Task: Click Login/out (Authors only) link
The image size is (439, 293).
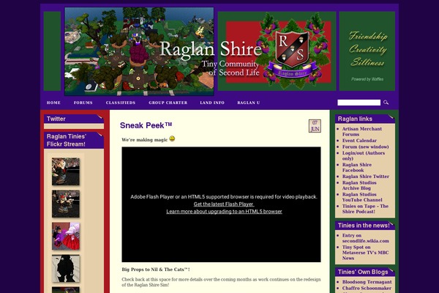Action: point(364,155)
